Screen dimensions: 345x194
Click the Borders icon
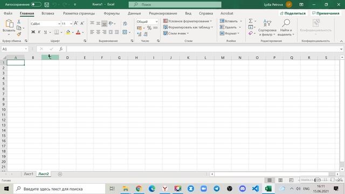click(57, 32)
